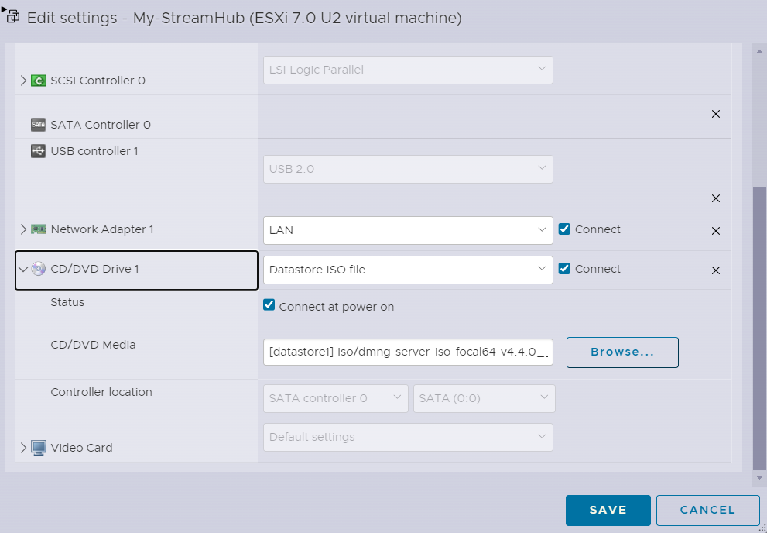This screenshot has height=533, width=767.
Task: Click Browse to choose ISO file
Action: tap(621, 352)
